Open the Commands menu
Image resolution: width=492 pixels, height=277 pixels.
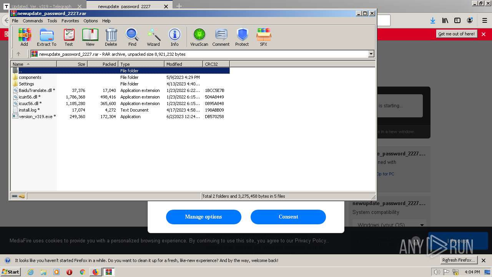pos(33,21)
